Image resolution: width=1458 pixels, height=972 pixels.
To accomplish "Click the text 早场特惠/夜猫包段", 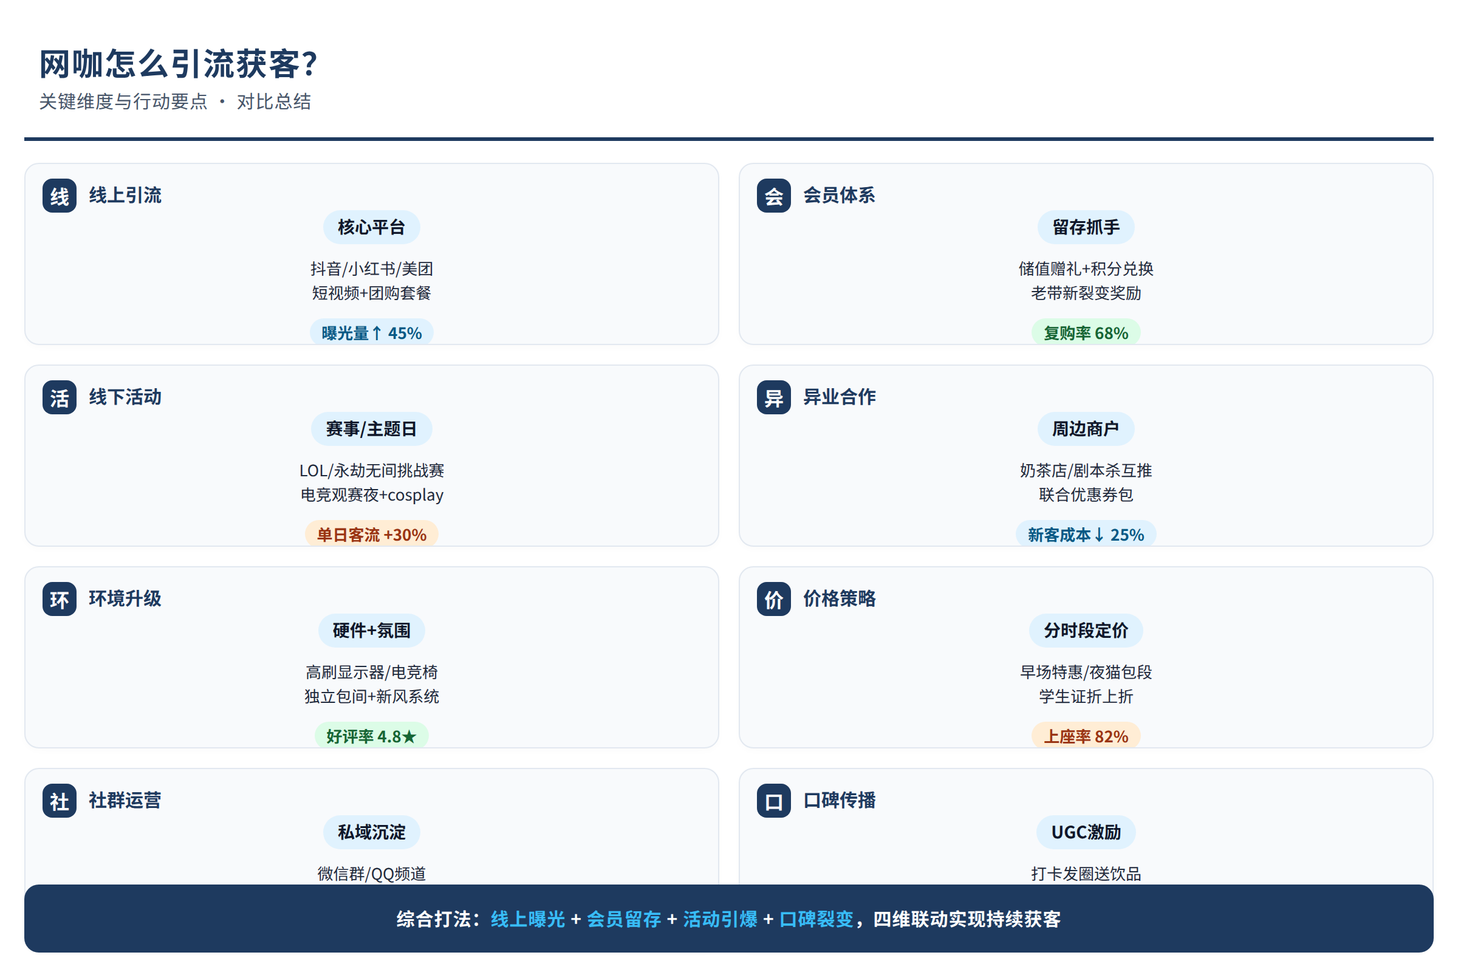I will [x=1086, y=673].
